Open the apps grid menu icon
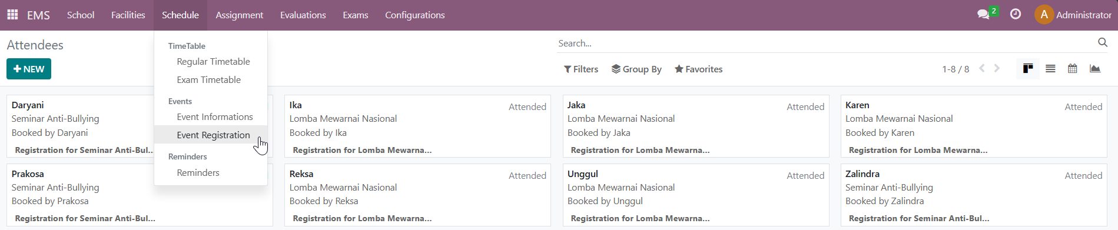 [x=12, y=15]
